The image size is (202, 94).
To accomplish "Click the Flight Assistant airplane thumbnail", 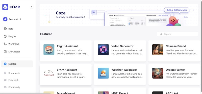I will (49, 49).
